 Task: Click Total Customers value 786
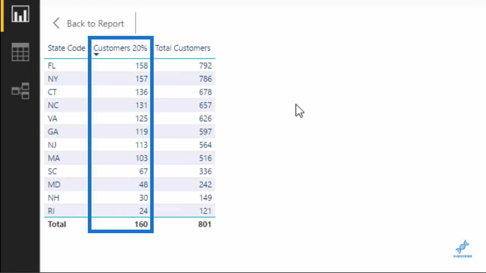(x=205, y=79)
